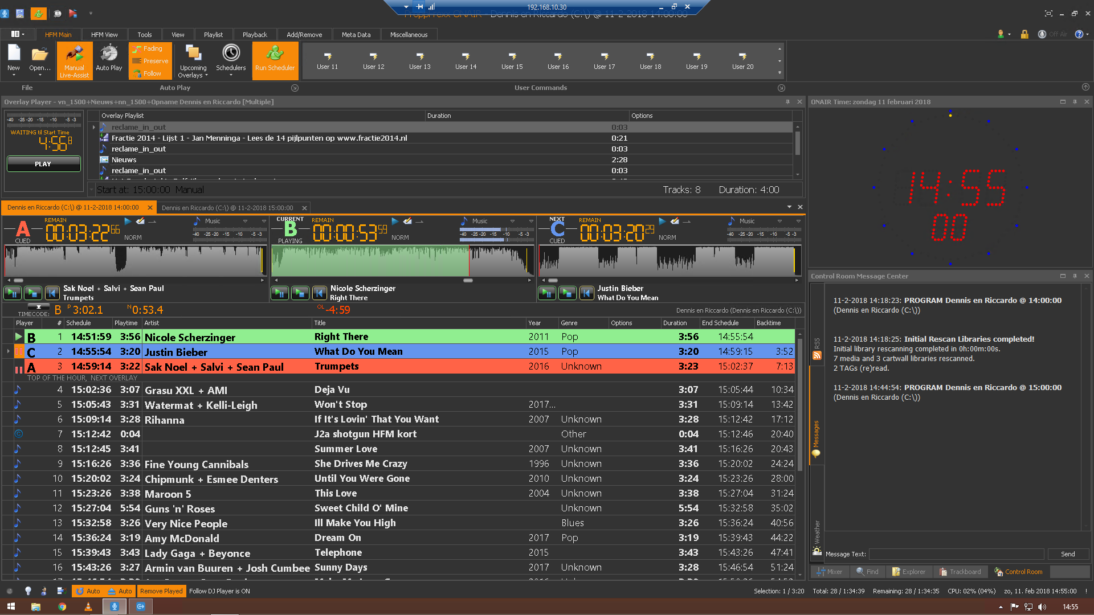
Task: Click Send in the Message Center
Action: click(1068, 554)
